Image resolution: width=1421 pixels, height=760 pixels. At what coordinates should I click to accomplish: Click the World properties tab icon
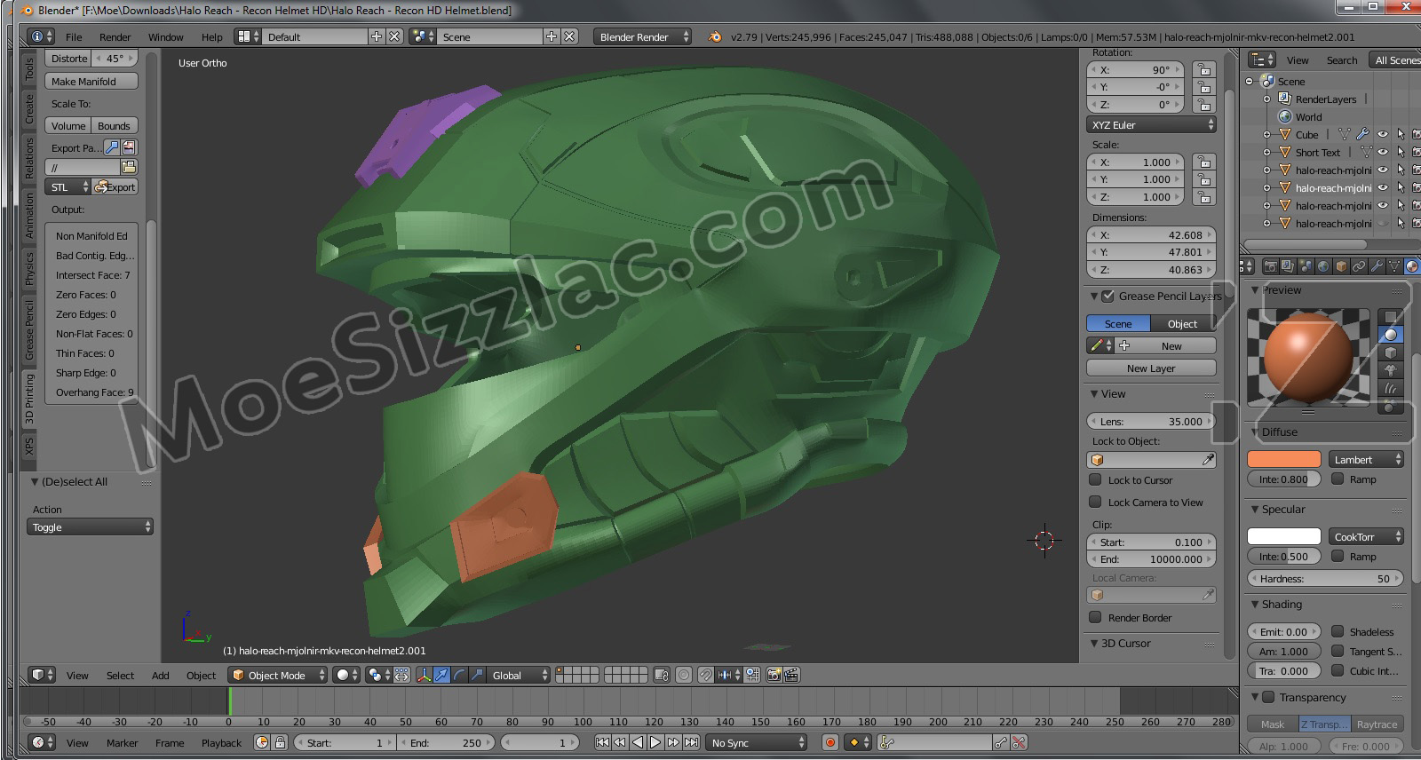(x=1323, y=266)
